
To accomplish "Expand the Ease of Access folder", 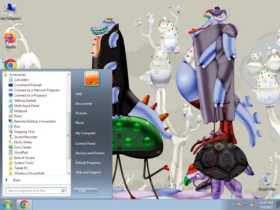I will (x=24, y=158).
